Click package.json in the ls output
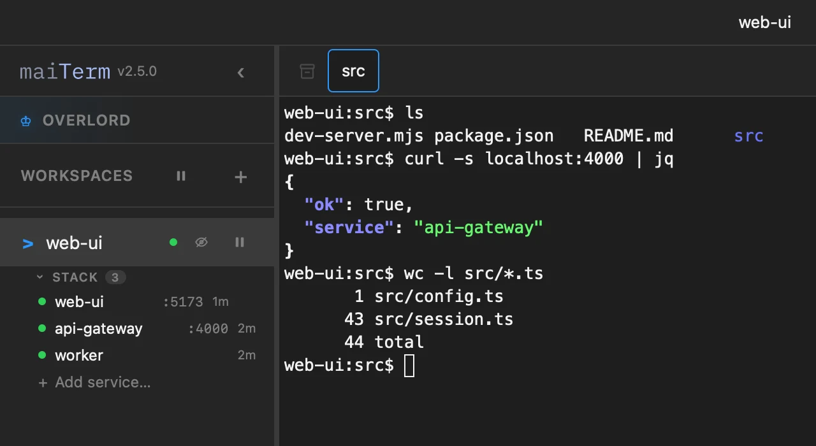The image size is (816, 446). tap(494, 136)
